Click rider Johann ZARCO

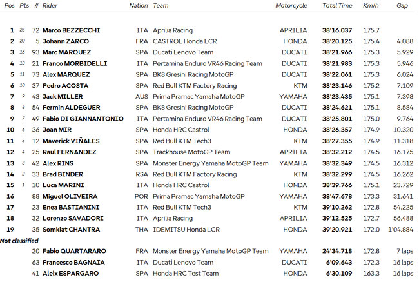(66, 41)
